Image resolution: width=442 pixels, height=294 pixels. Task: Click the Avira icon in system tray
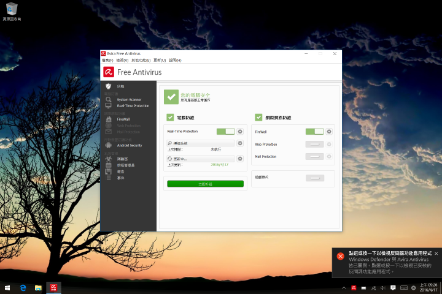point(354,288)
